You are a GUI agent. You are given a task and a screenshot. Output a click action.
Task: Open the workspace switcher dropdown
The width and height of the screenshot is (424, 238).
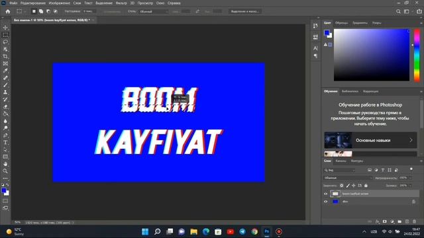click(x=406, y=11)
